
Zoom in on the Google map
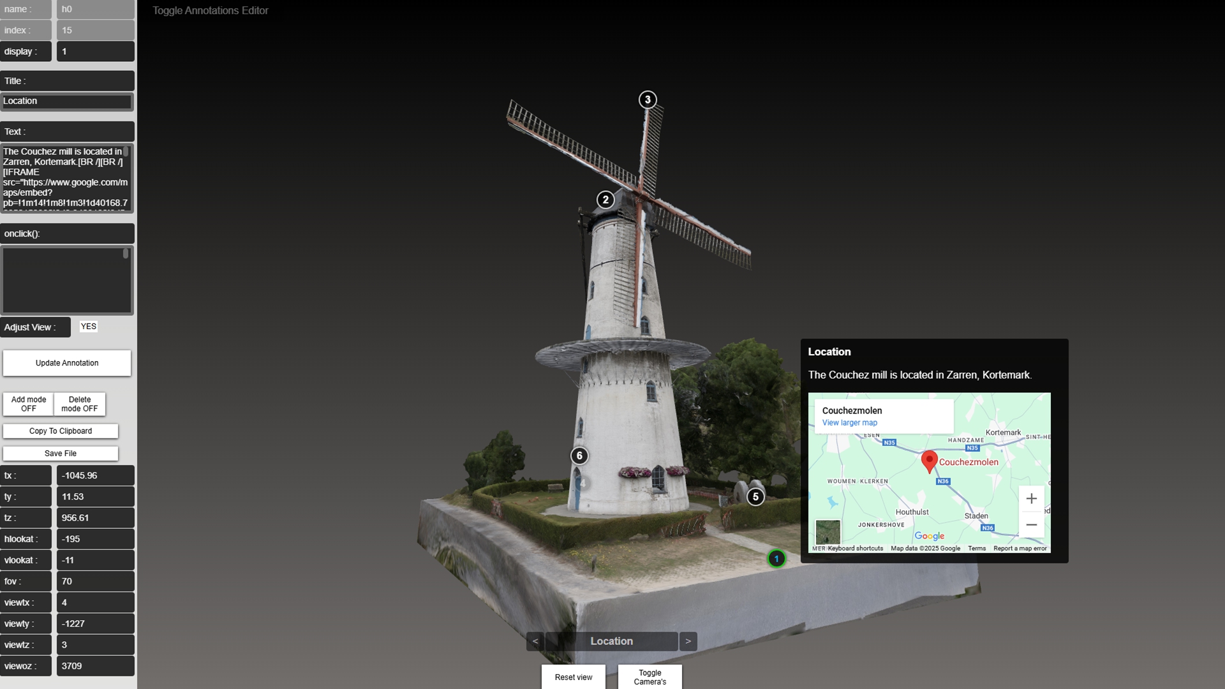pyautogui.click(x=1031, y=499)
